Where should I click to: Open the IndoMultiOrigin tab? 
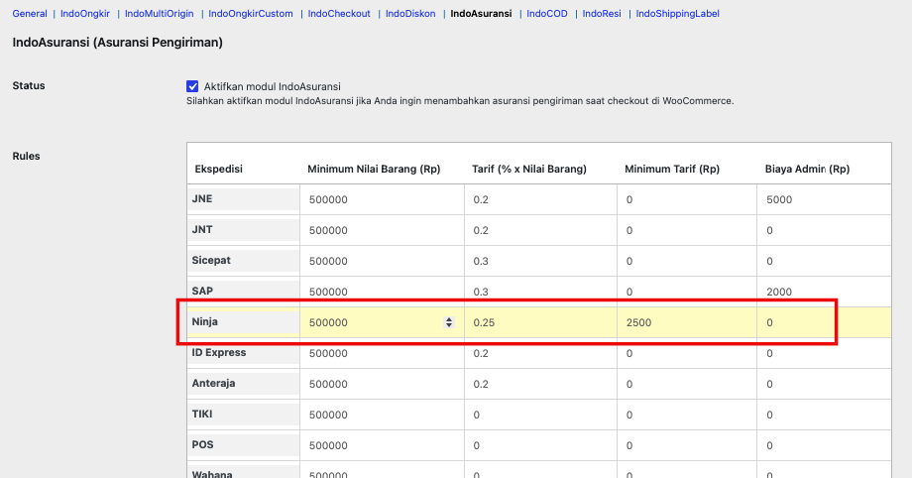pos(159,14)
